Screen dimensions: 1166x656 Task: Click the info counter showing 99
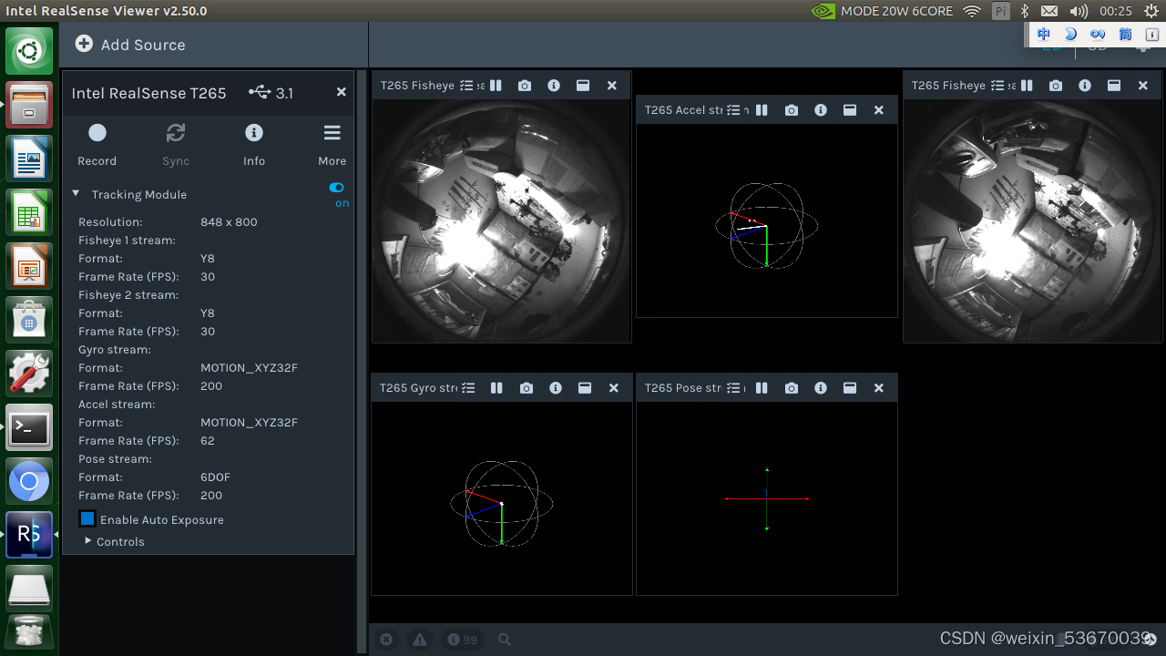(462, 640)
